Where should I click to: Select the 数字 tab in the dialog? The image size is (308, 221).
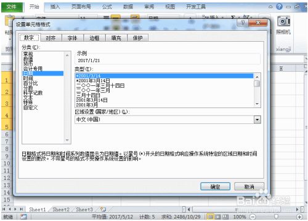pyautogui.click(x=29, y=37)
